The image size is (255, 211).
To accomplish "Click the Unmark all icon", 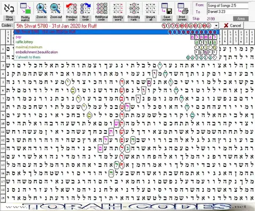I will click(150, 8).
